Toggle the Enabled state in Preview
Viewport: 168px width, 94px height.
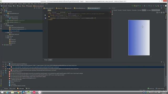144,10
